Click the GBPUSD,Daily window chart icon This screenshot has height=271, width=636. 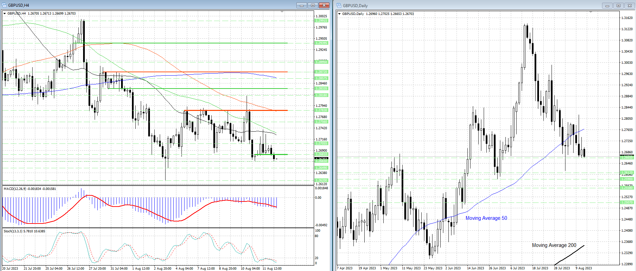(x=339, y=5)
